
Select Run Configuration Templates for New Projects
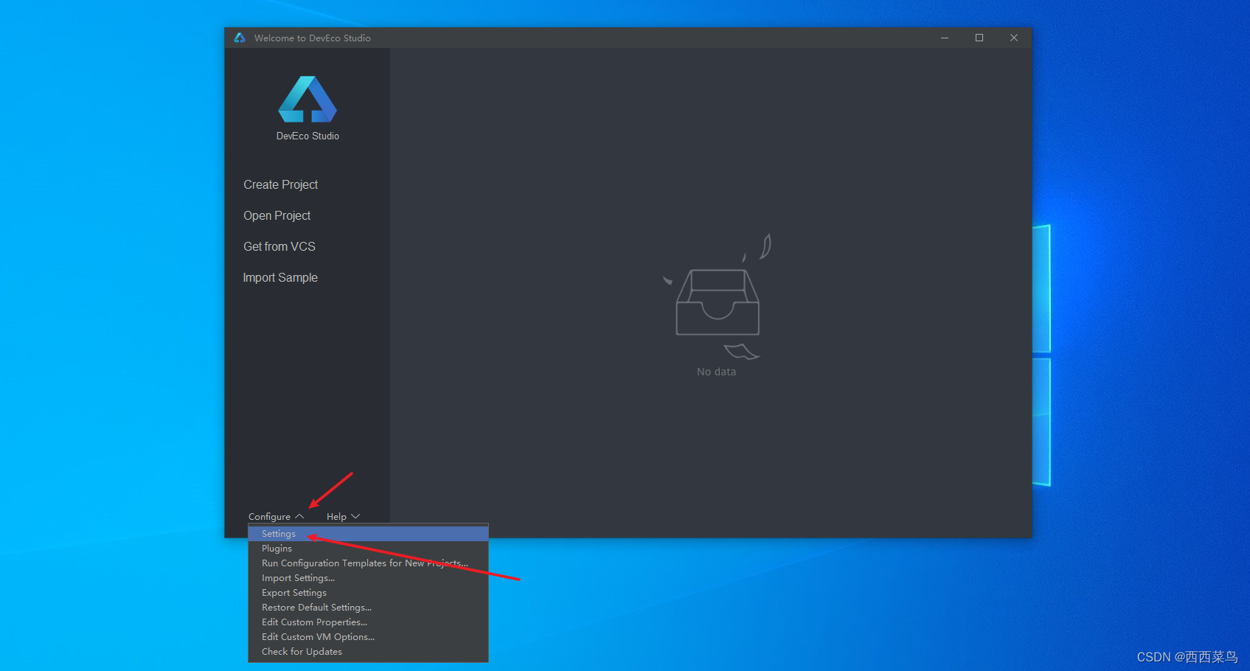368,563
